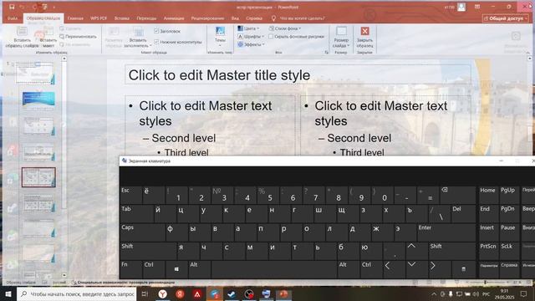Open the Steam taskbar icon
The height and width of the screenshot is (301, 535).
[x=232, y=293]
